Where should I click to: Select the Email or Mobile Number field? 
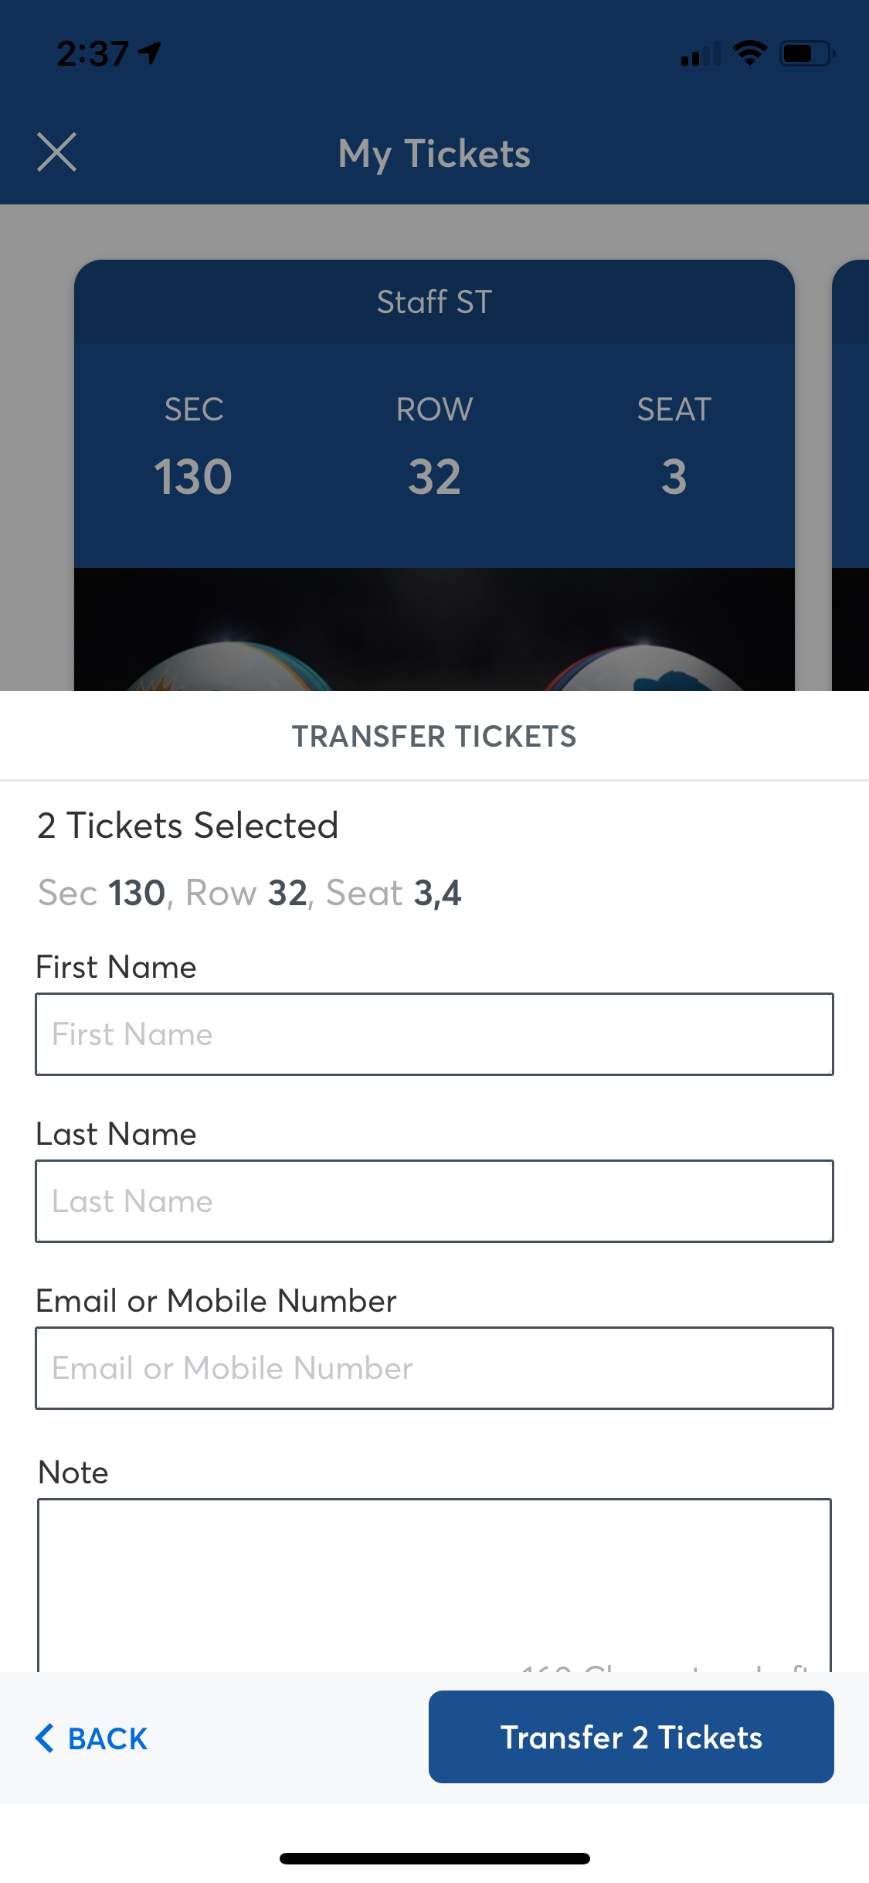pos(434,1368)
